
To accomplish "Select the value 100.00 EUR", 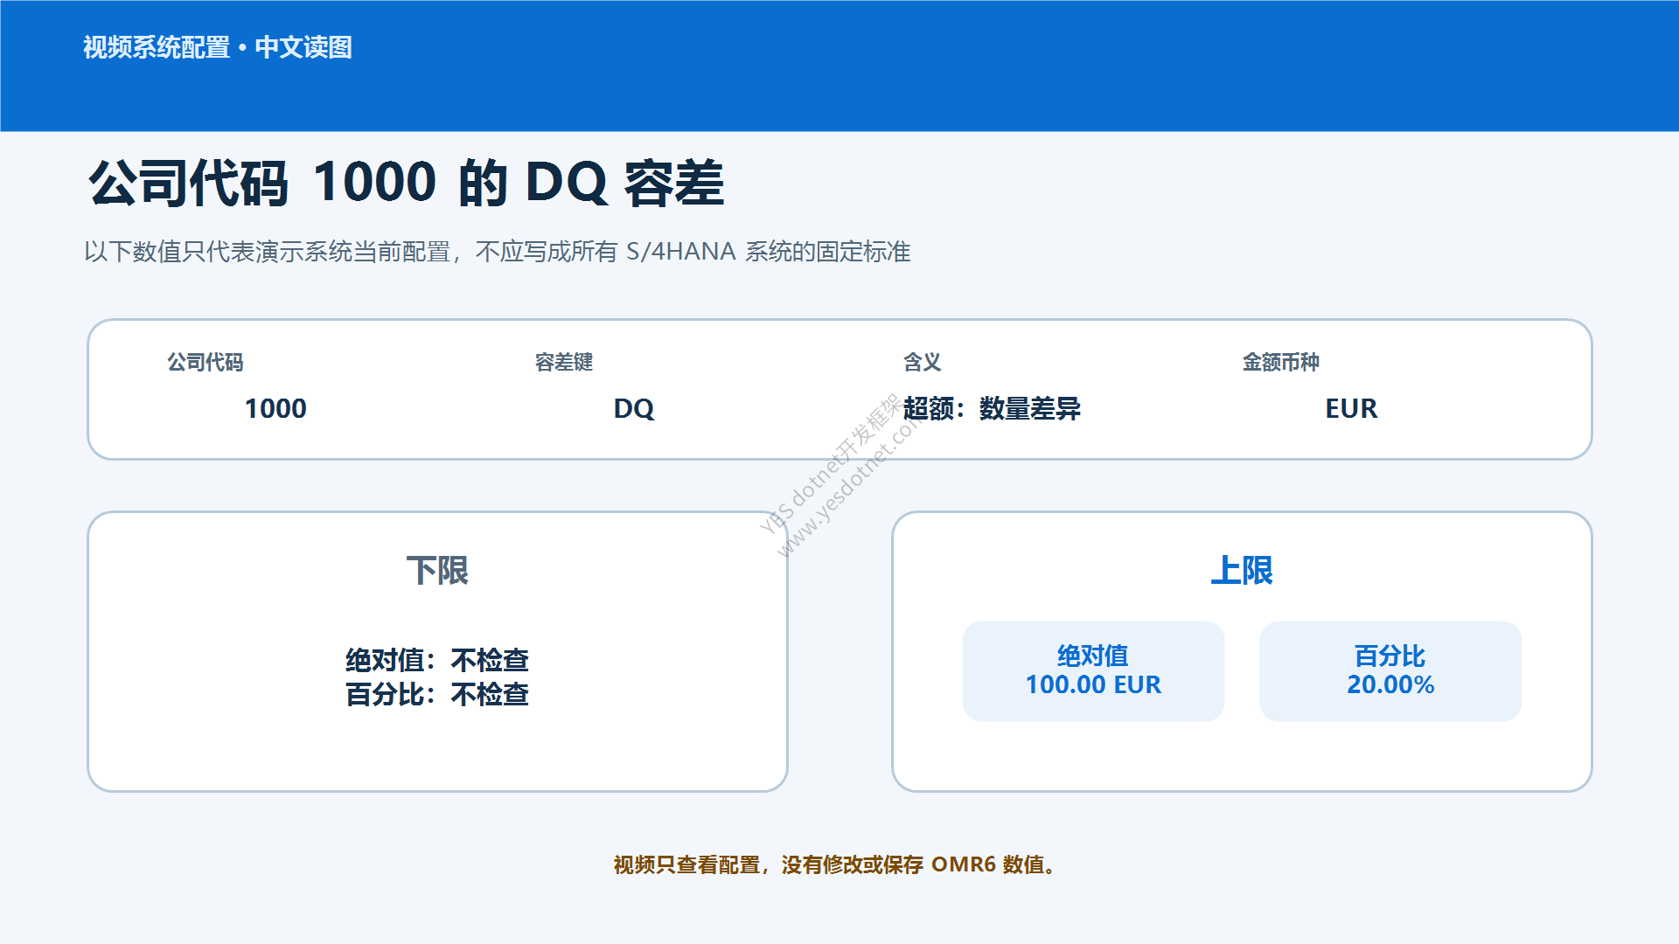I will pyautogui.click(x=1093, y=684).
